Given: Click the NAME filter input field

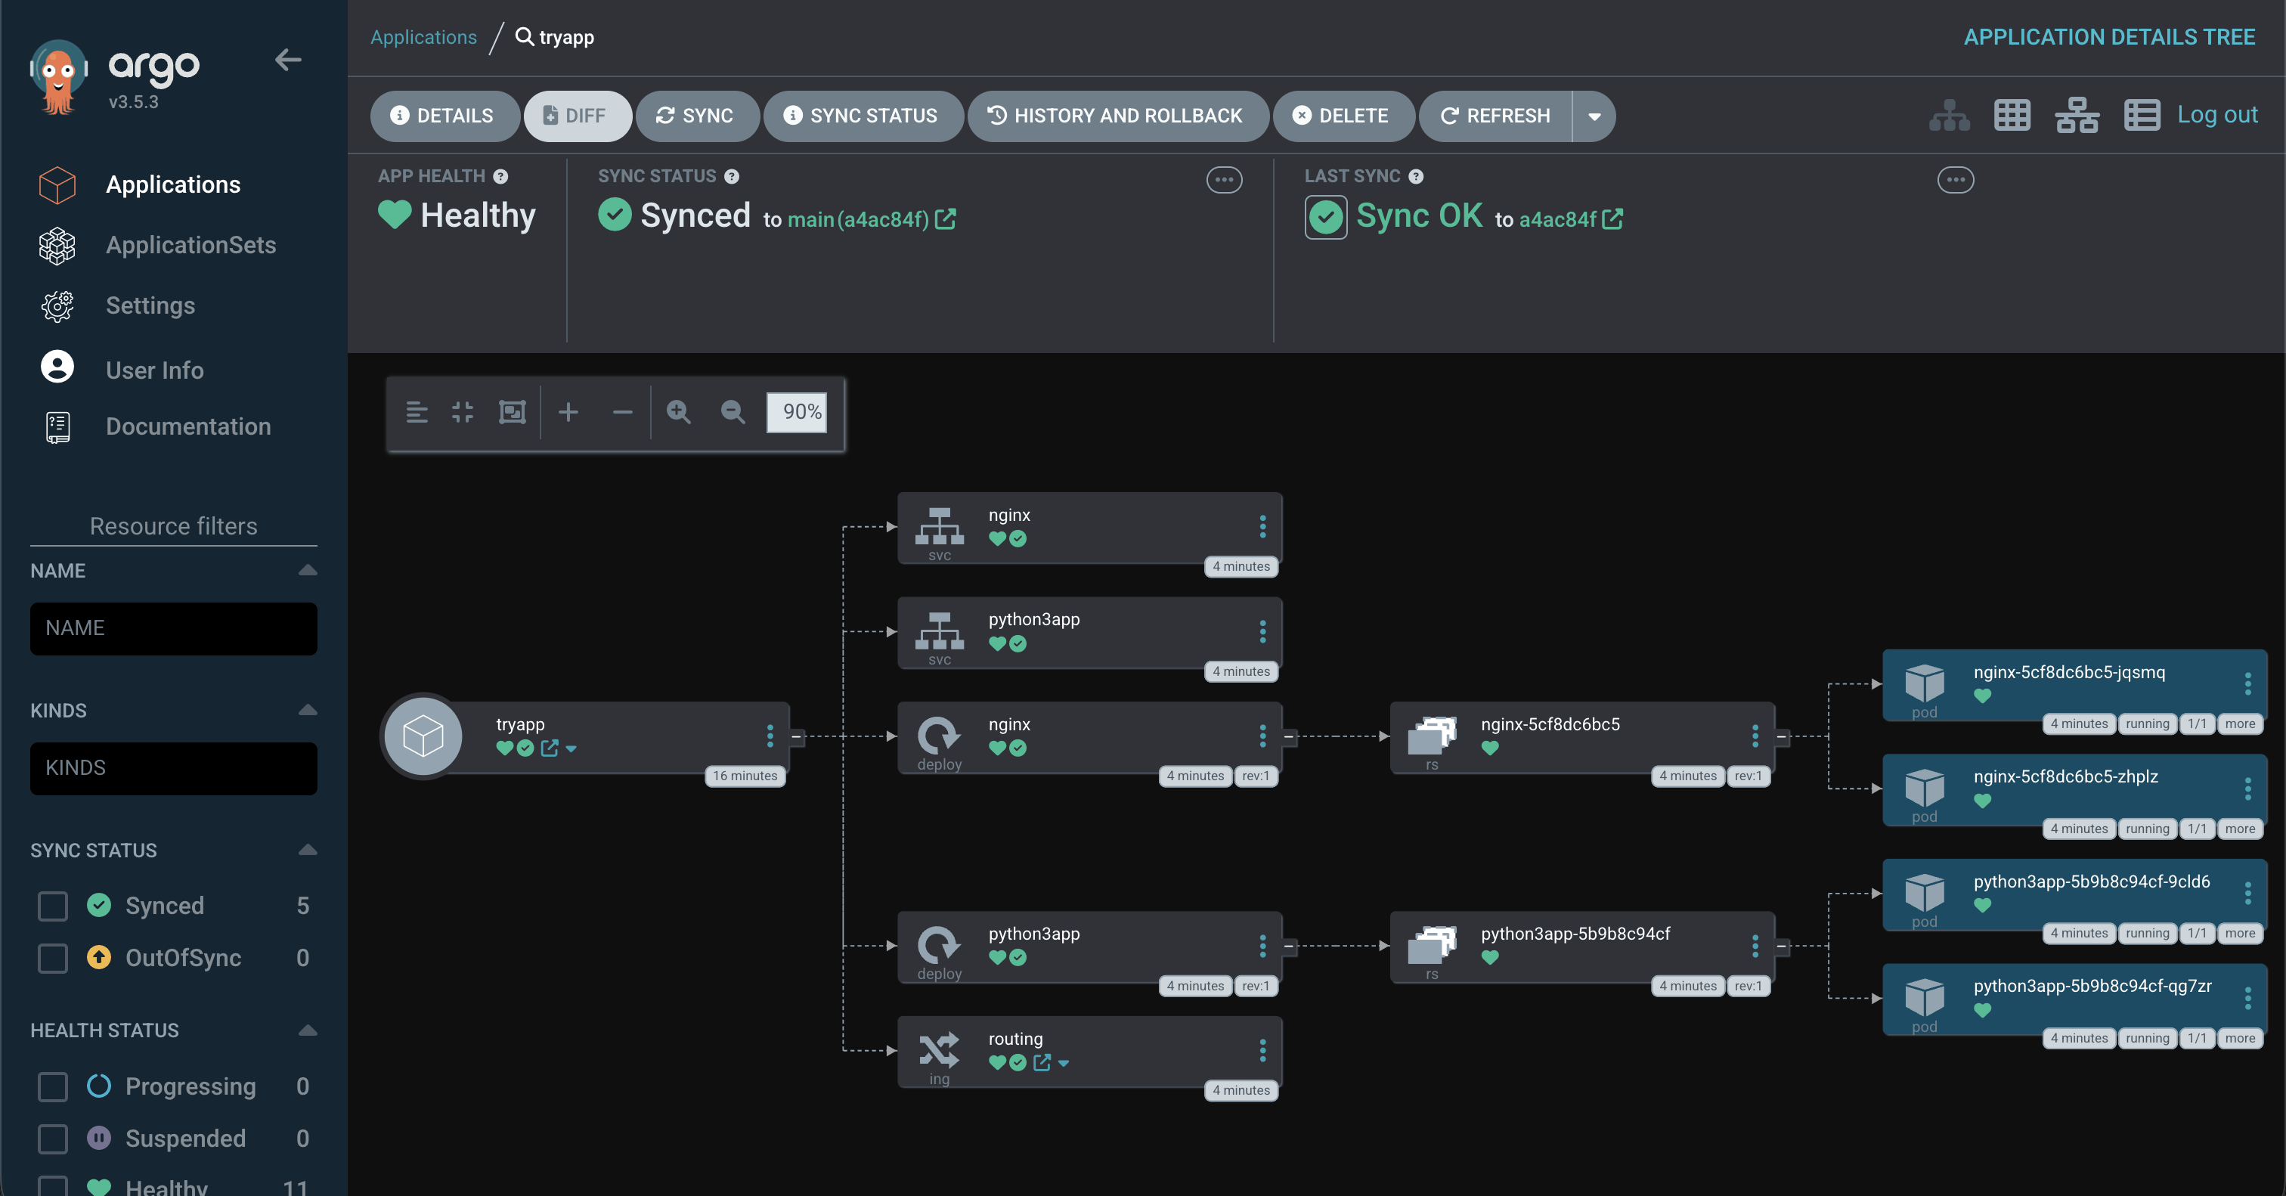Looking at the screenshot, I should (173, 629).
